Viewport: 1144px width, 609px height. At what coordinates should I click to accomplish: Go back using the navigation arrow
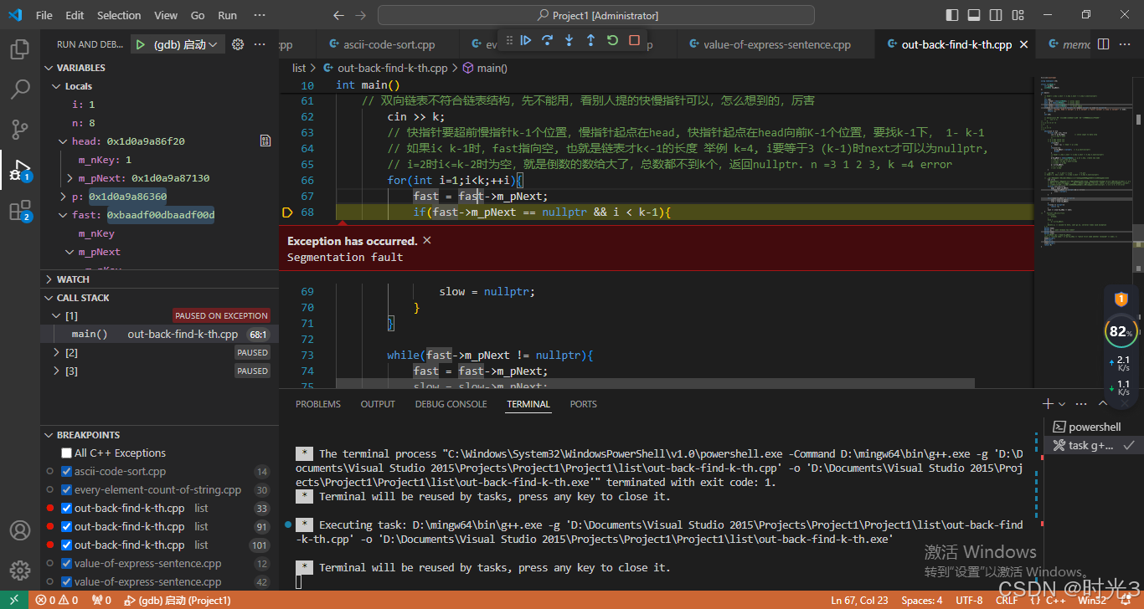pyautogui.click(x=338, y=15)
